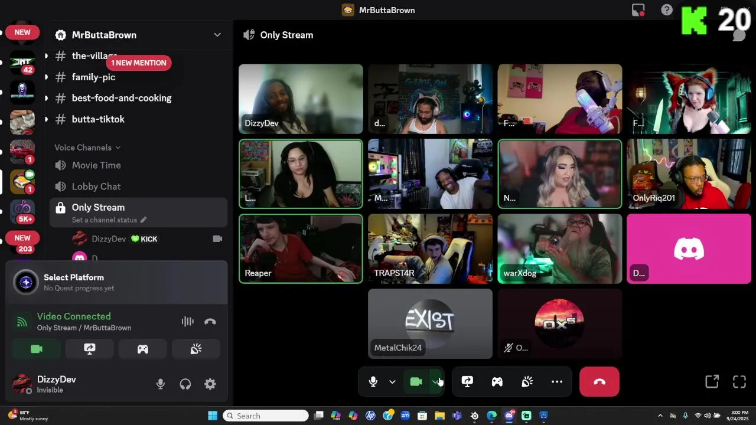Toggle noise suppression waveform icon
The width and height of the screenshot is (756, 425).
click(188, 322)
